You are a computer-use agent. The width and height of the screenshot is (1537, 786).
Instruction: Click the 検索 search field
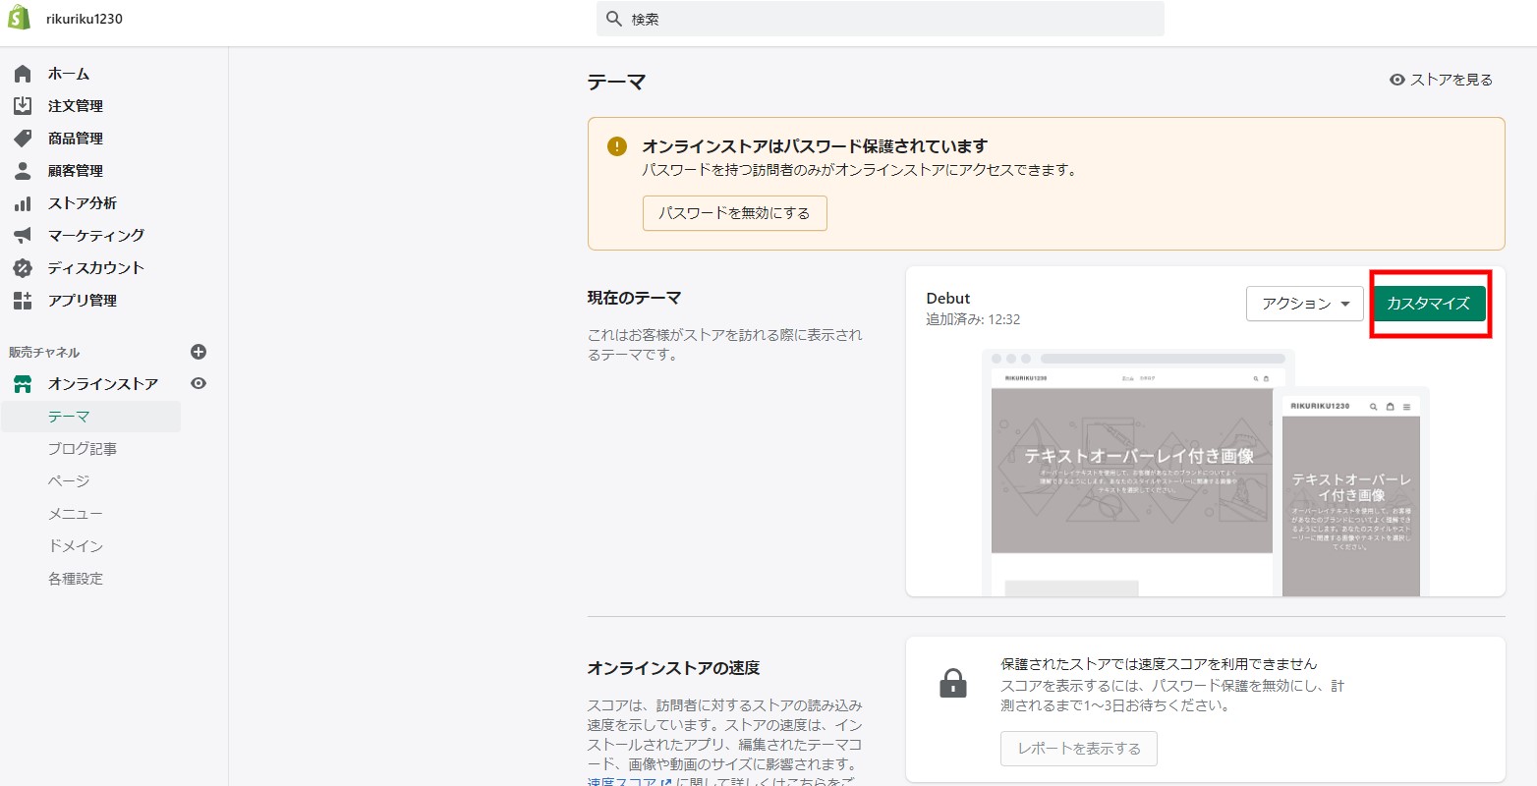coord(880,19)
